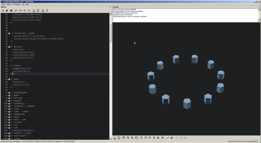
Task: Click the code line cylinder(d=1);
Action: pyautogui.click(x=21, y=71)
